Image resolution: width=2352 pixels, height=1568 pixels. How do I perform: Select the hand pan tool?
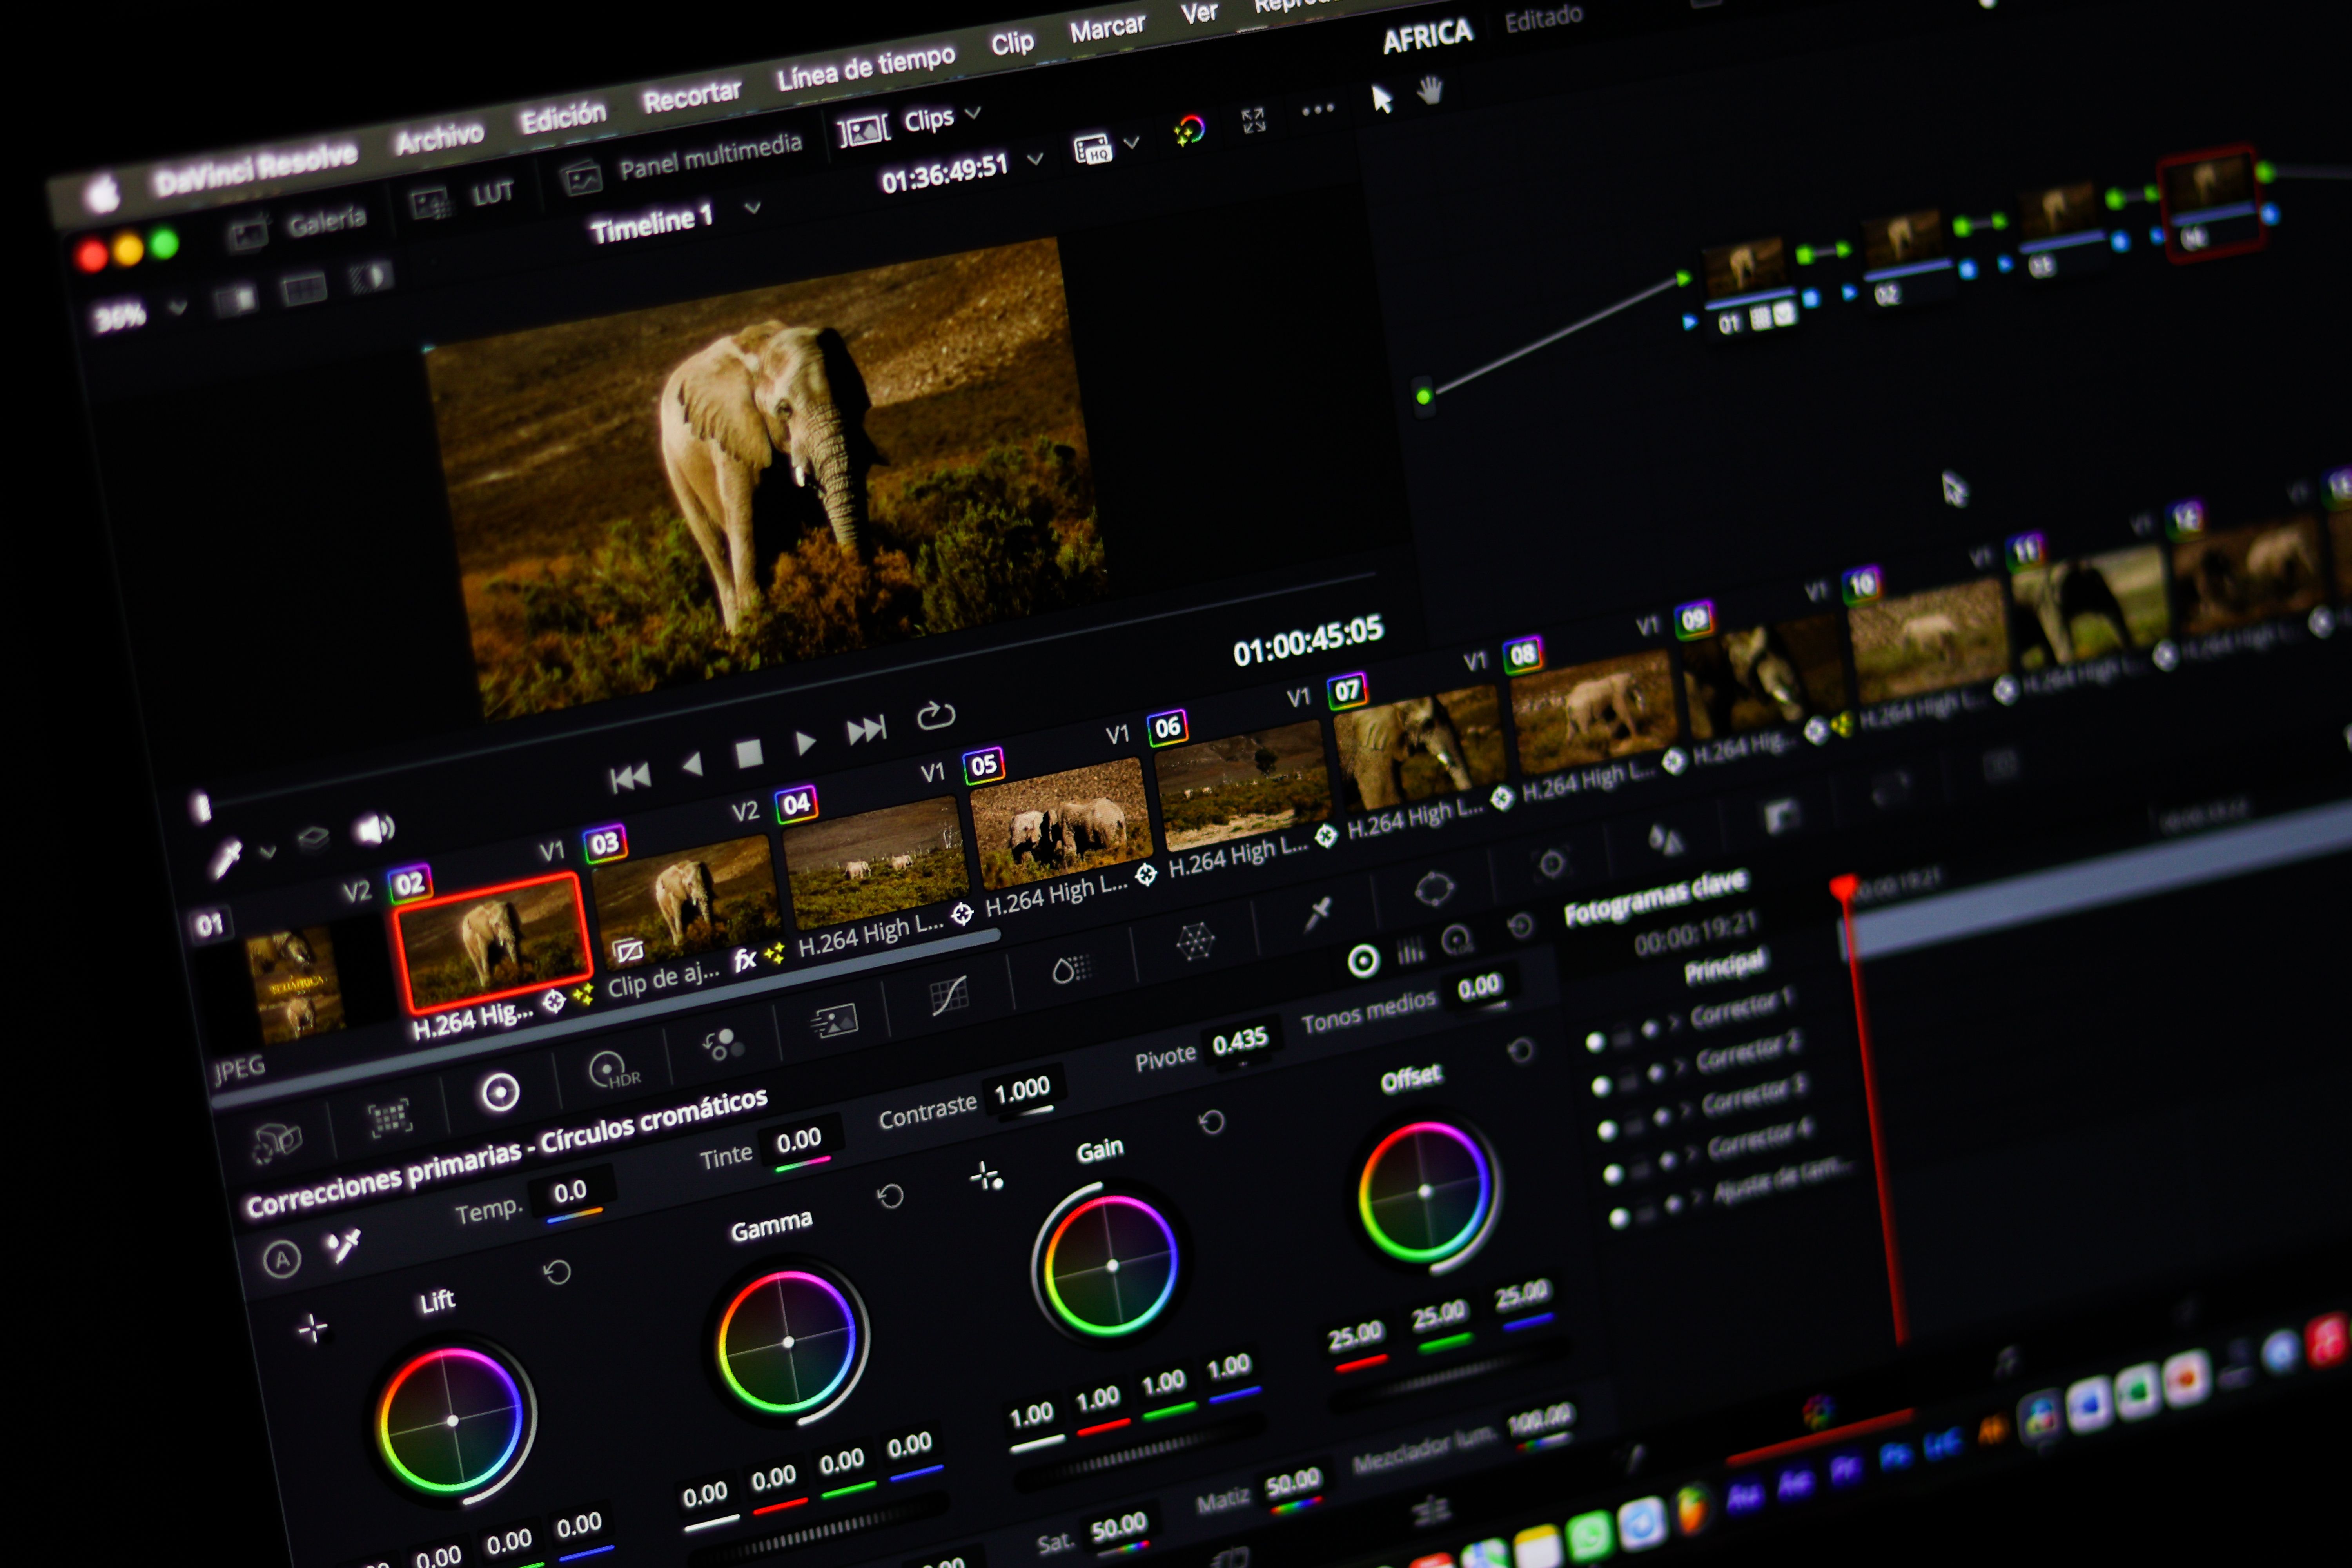pos(1431,90)
